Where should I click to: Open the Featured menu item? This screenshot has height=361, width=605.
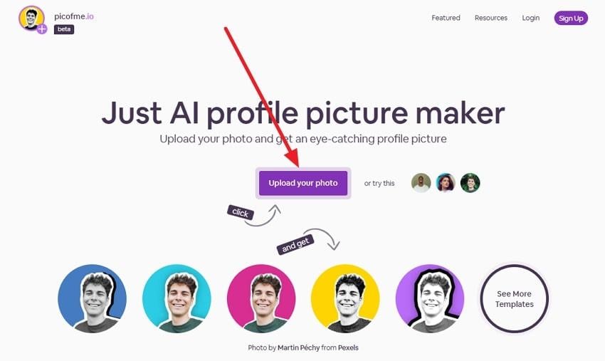point(446,18)
